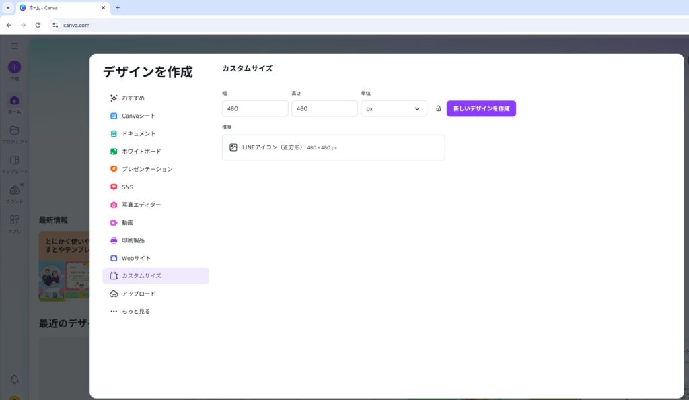689x400 pixels.
Task: Click the おすすめ sparkle icon
Action: point(113,98)
